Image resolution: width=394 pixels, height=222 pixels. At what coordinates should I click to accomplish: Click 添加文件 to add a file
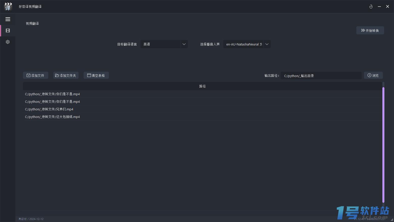36,75
